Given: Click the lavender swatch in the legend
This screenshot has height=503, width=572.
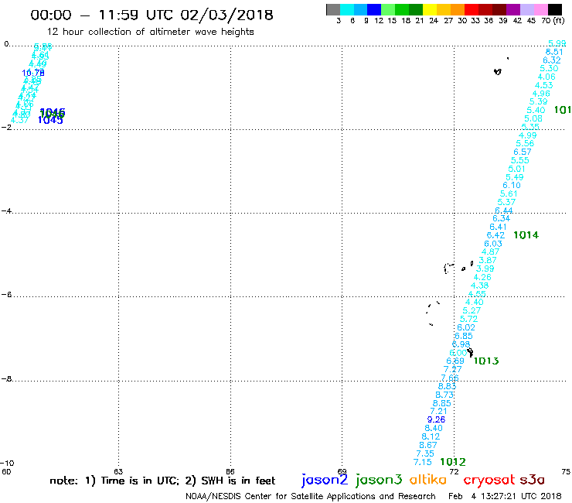Looking at the screenshot, I should pyautogui.click(x=526, y=9).
